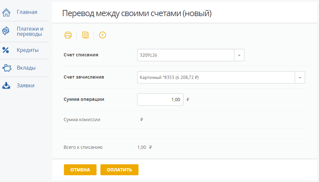Expand the Счет списания dropdown arrow
Image resolution: width=319 pixels, height=182 pixels.
pyautogui.click(x=239, y=55)
